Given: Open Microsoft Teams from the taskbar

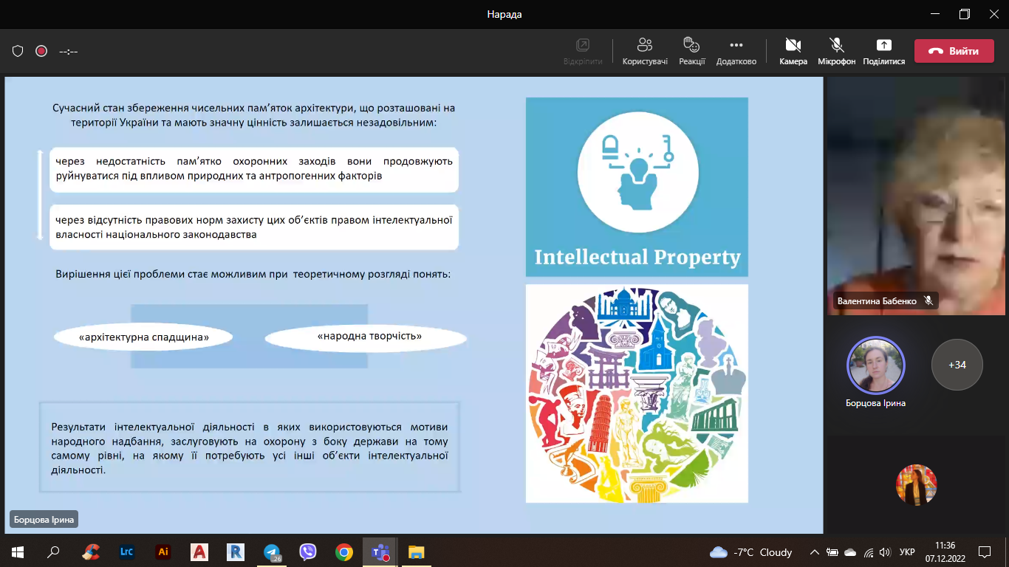Looking at the screenshot, I should (x=380, y=551).
